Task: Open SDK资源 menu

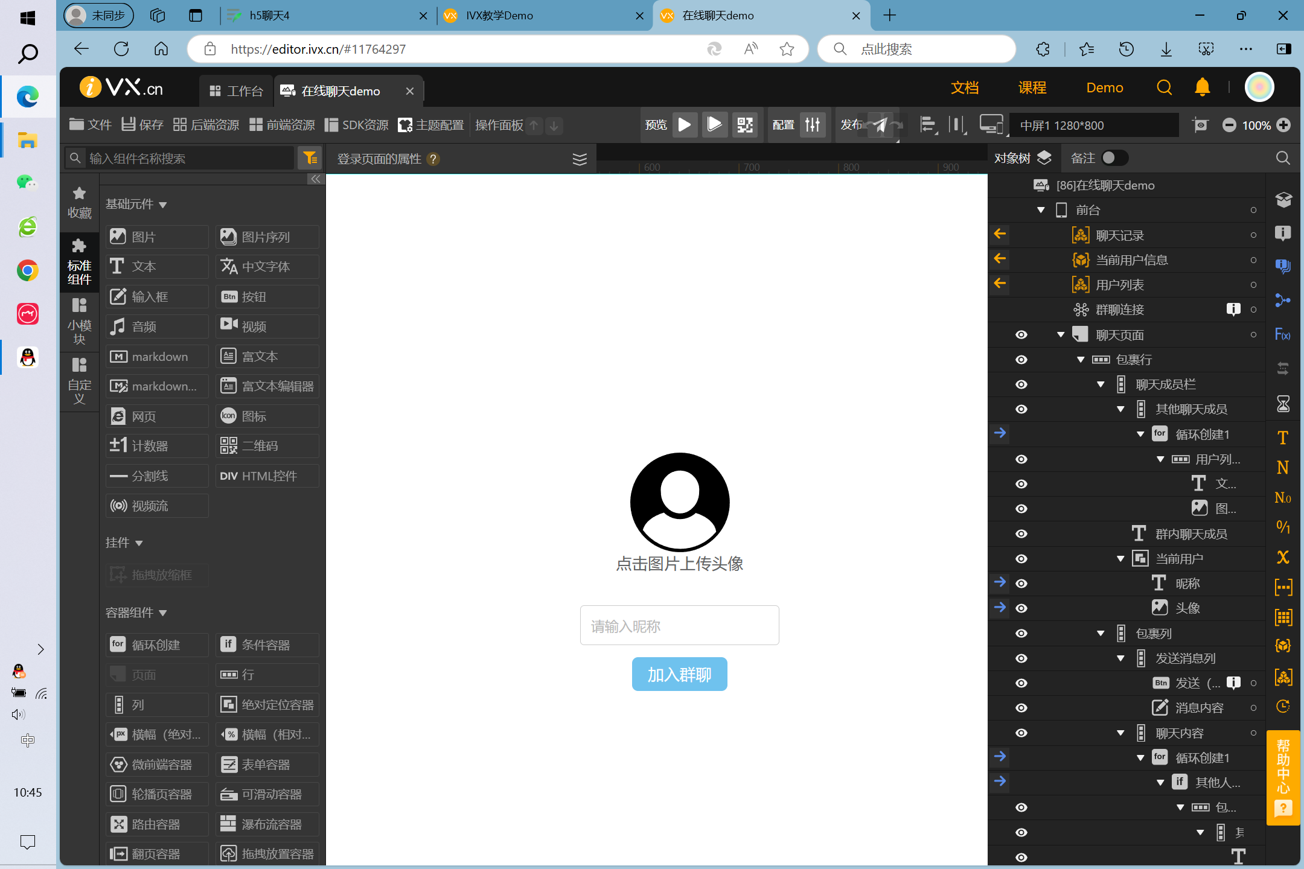Action: (x=356, y=124)
